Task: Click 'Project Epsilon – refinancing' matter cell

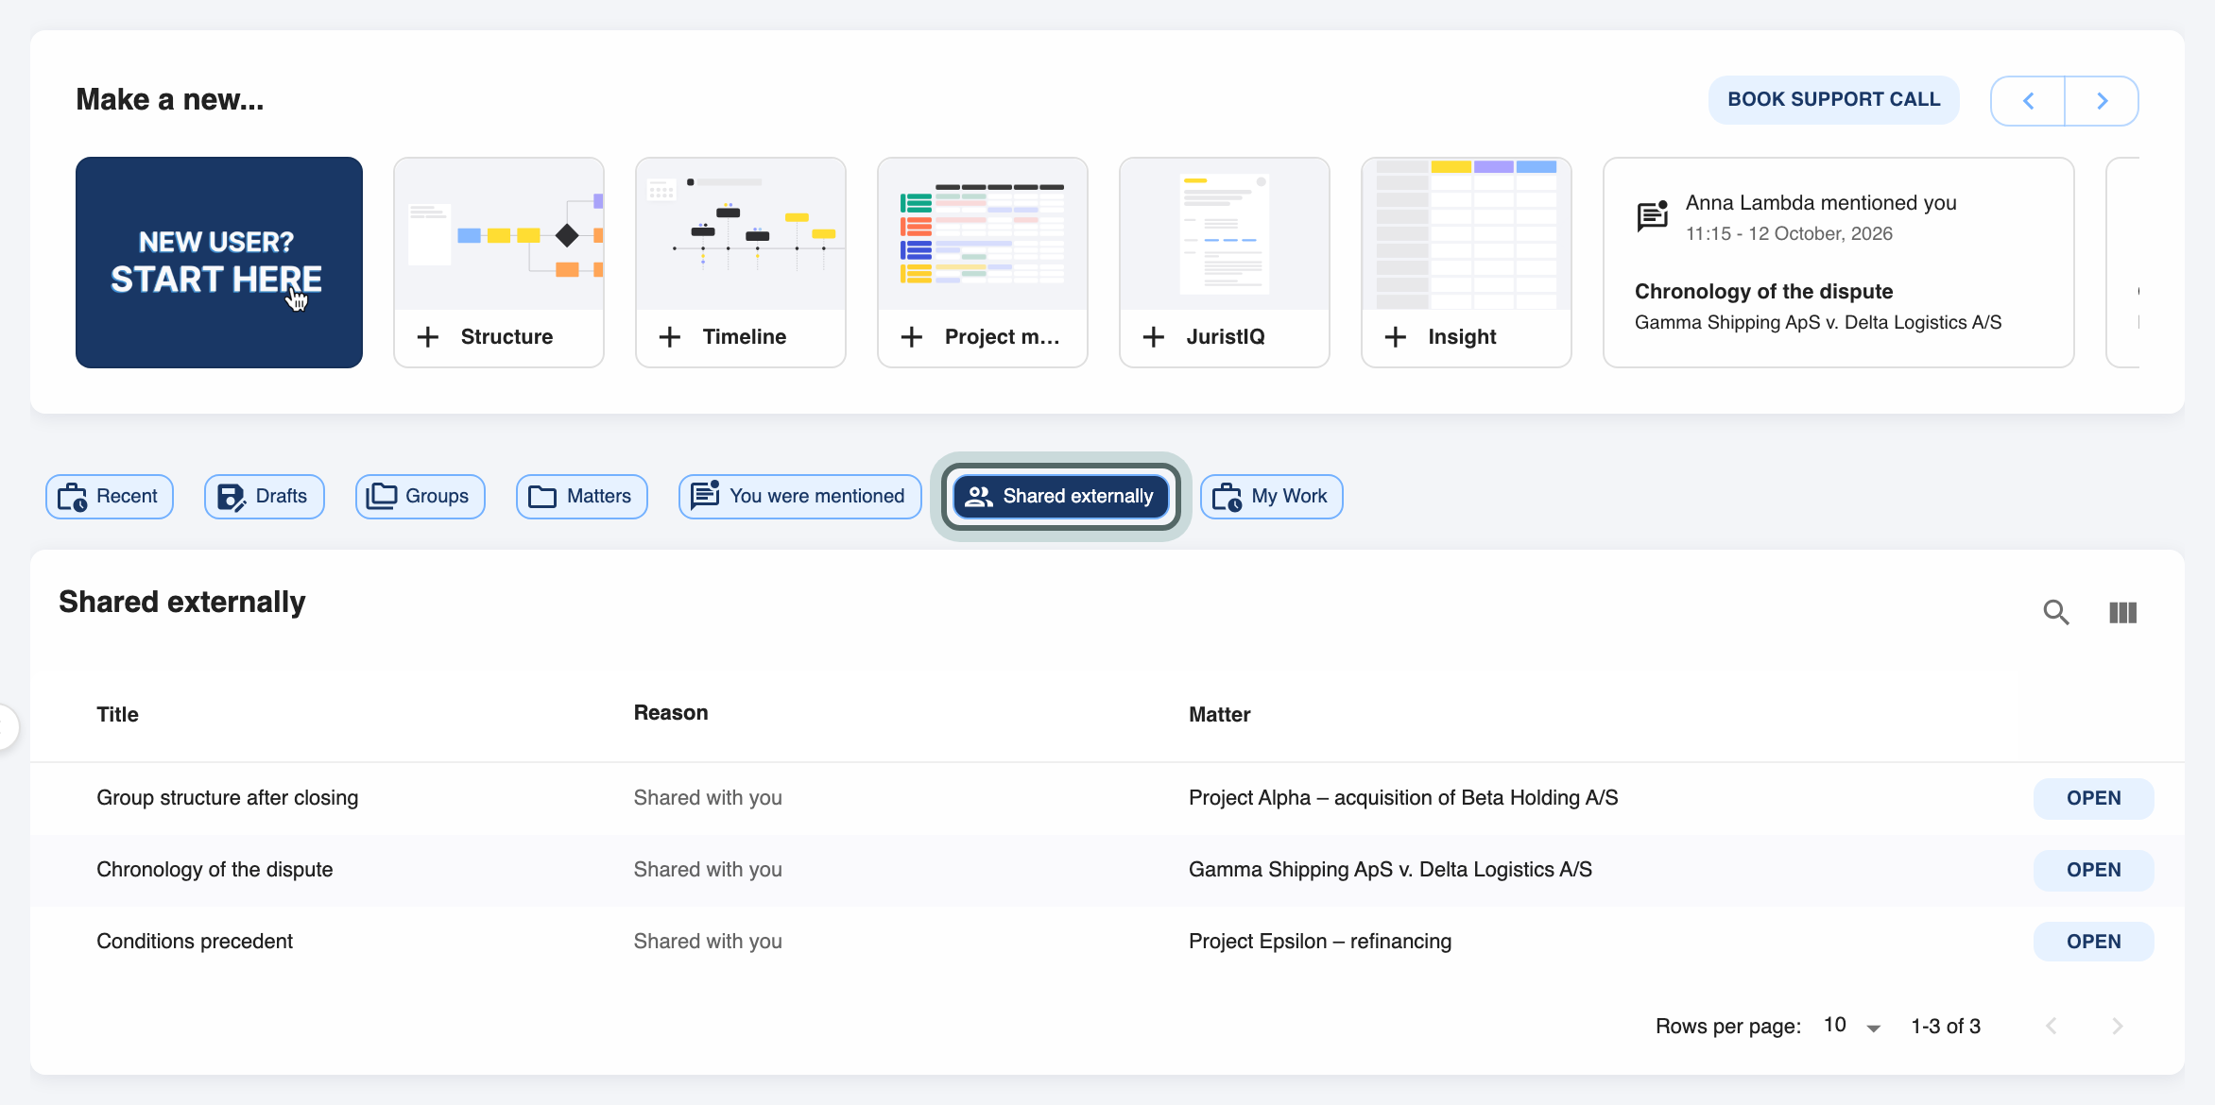Action: click(1320, 942)
